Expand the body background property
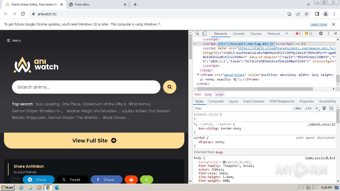This screenshot has height=191, width=340. click(220, 162)
